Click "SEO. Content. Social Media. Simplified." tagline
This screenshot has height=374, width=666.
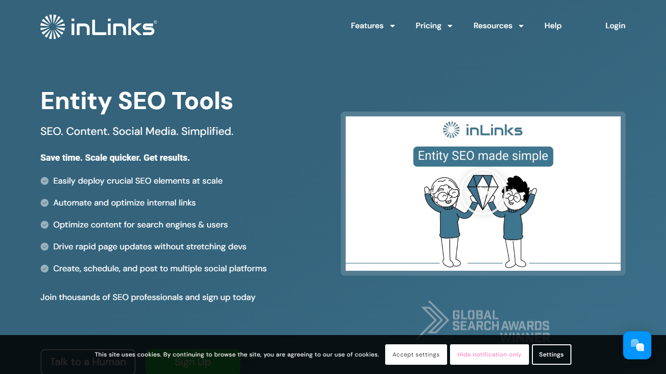[x=137, y=131]
